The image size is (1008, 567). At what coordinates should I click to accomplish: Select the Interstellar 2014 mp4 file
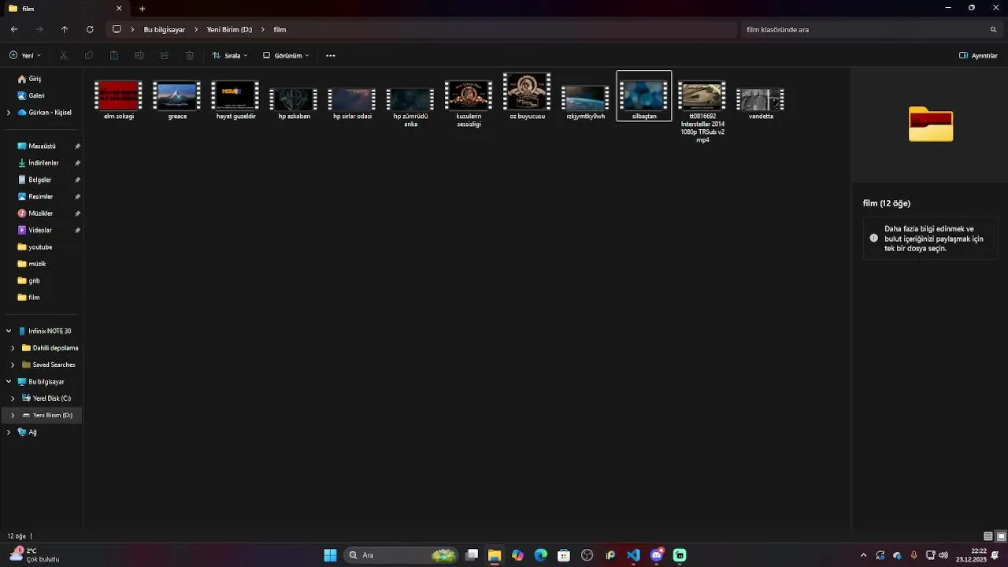point(702,111)
